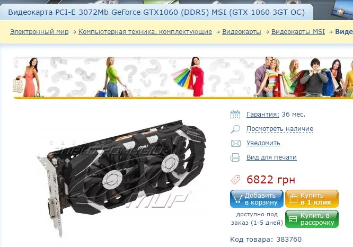Click the shopping cart icon in blue button
Screen dimensions: 353x247
[237, 199]
